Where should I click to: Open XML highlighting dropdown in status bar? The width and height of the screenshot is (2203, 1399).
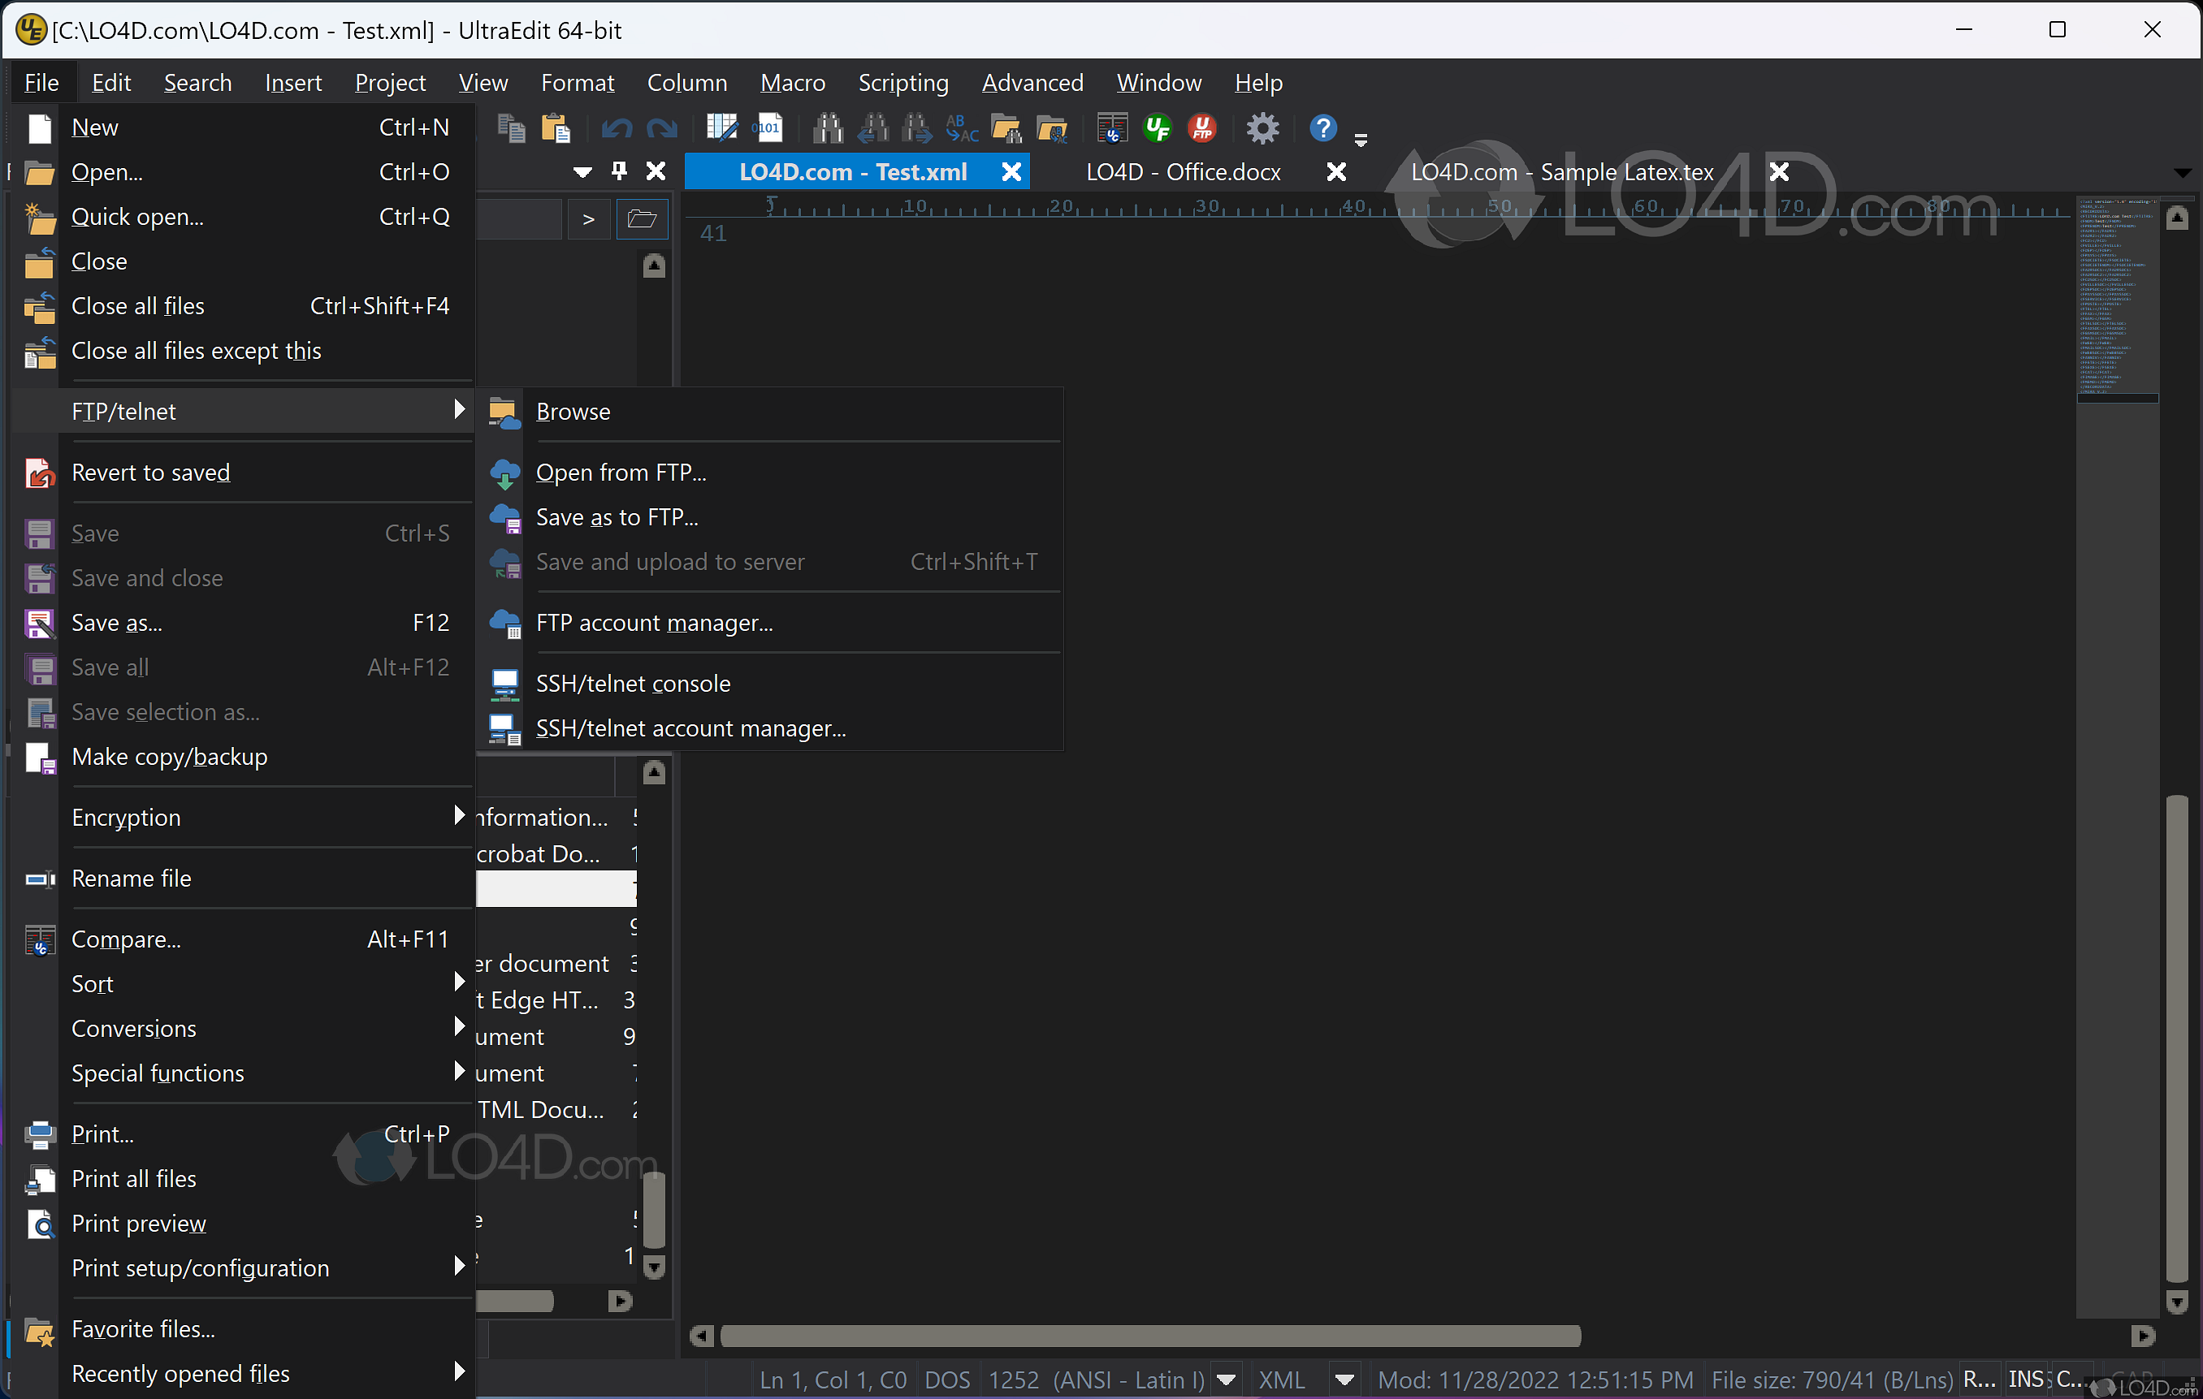pos(1343,1379)
